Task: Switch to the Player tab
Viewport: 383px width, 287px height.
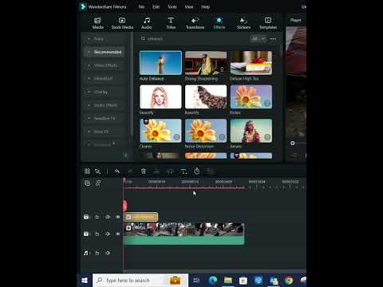Action: (x=295, y=20)
